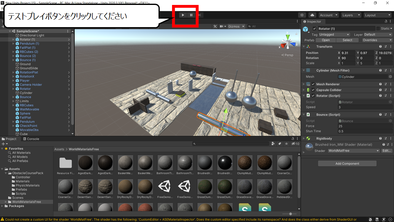Viewport: 394px width, 222px height.
Task: Click the search by type icon
Action: 273,144
